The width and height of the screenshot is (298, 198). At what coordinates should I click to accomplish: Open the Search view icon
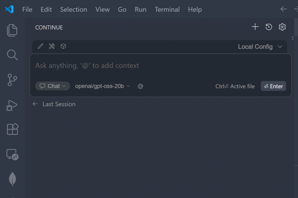pyautogui.click(x=12, y=55)
